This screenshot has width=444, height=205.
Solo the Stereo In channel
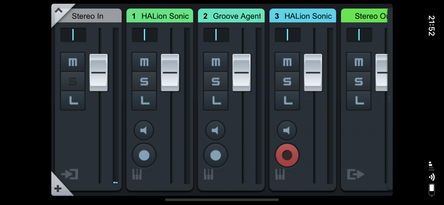[x=73, y=82]
